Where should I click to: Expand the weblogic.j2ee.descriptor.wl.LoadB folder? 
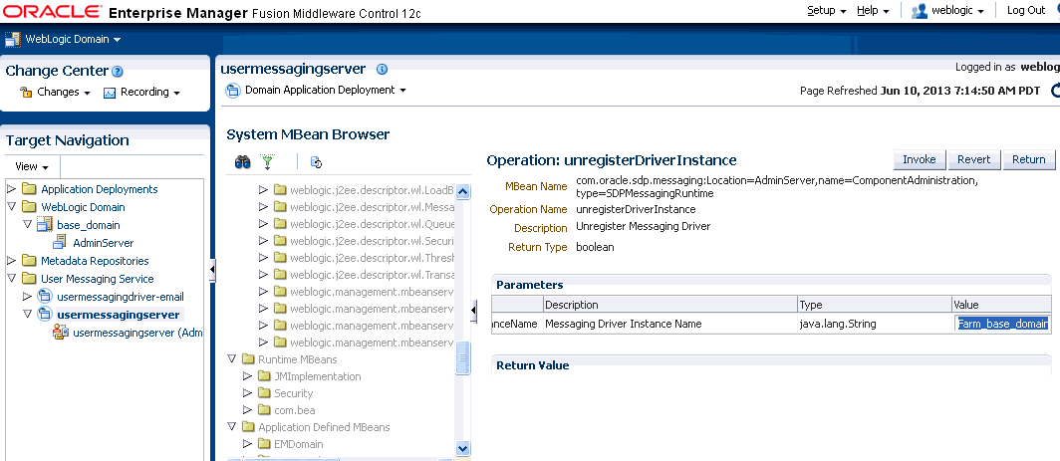click(x=264, y=190)
